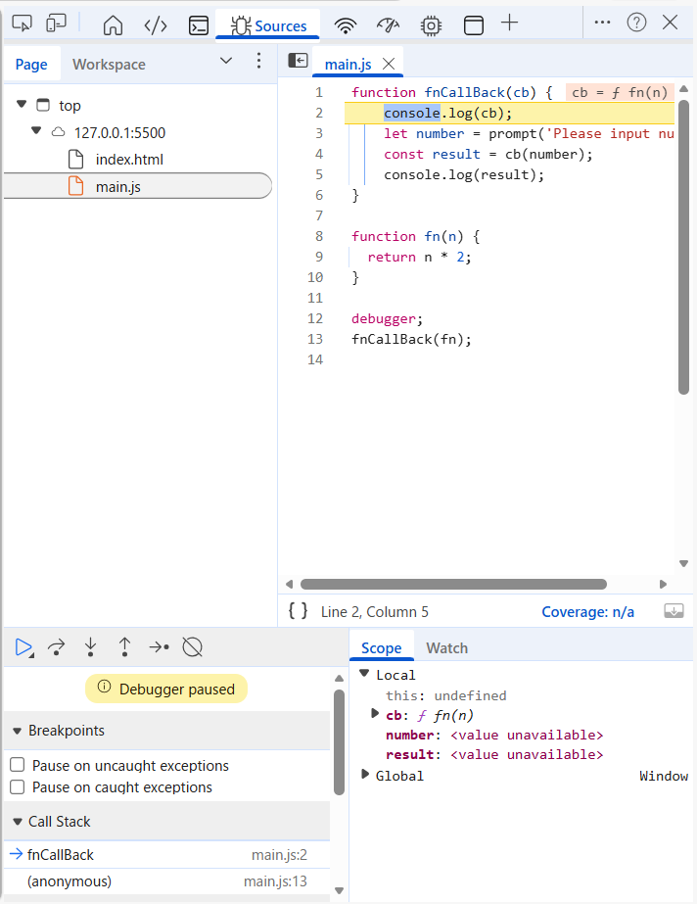The height and width of the screenshot is (904, 697).
Task: Enable Pause on uncaught exceptions
Action: point(17,766)
